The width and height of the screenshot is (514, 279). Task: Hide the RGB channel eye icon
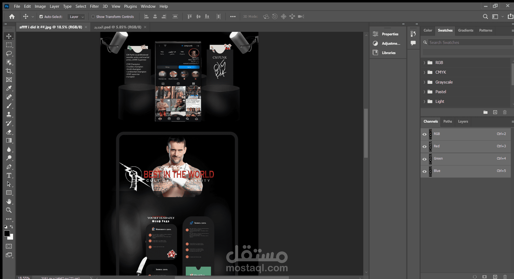424,134
